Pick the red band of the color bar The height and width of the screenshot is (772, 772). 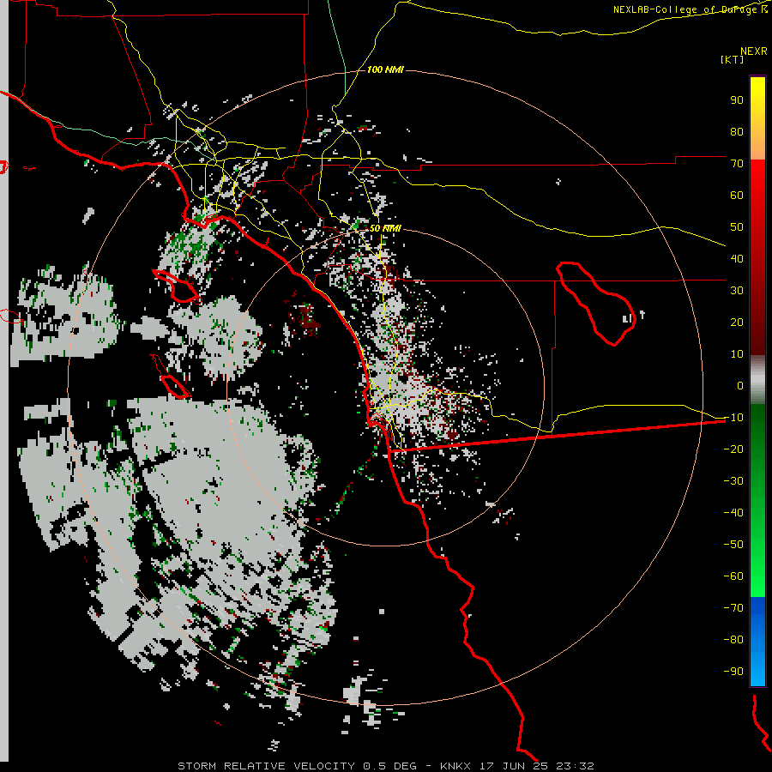[x=757, y=257]
